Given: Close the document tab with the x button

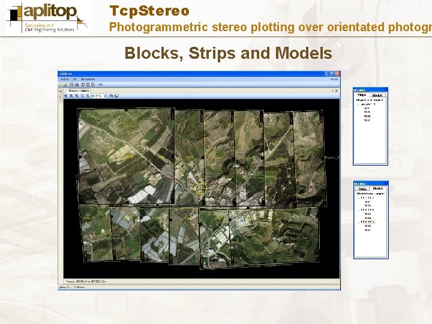Looking at the screenshot, I should pos(337,91).
